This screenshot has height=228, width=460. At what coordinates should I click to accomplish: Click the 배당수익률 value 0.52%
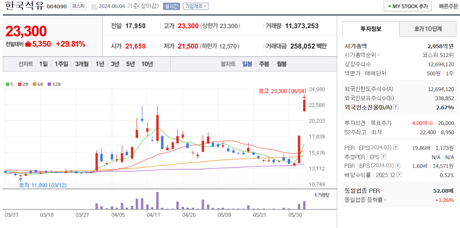[x=447, y=175]
